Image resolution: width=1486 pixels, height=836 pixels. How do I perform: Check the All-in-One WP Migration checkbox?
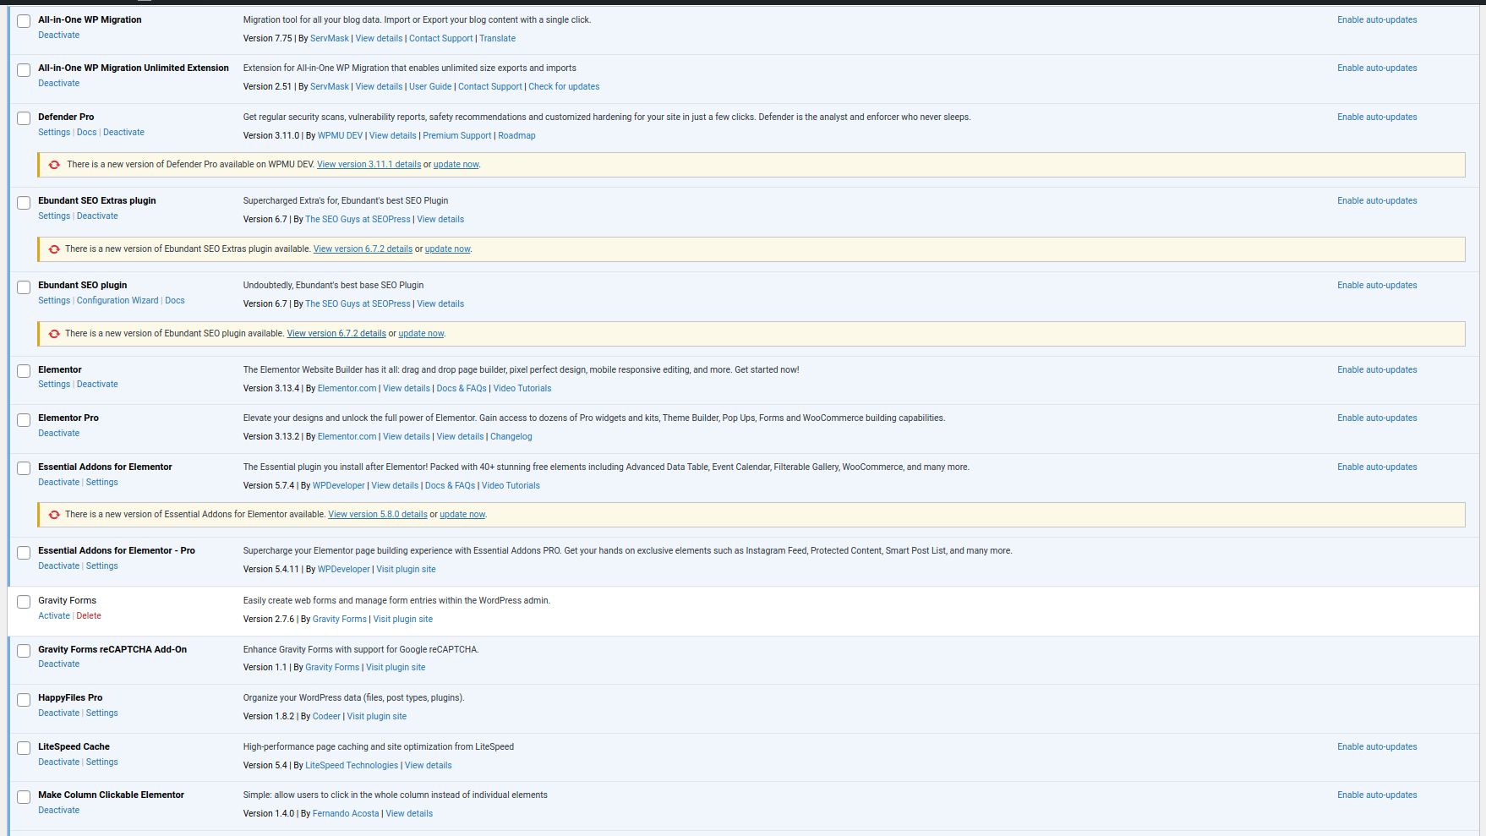(24, 21)
